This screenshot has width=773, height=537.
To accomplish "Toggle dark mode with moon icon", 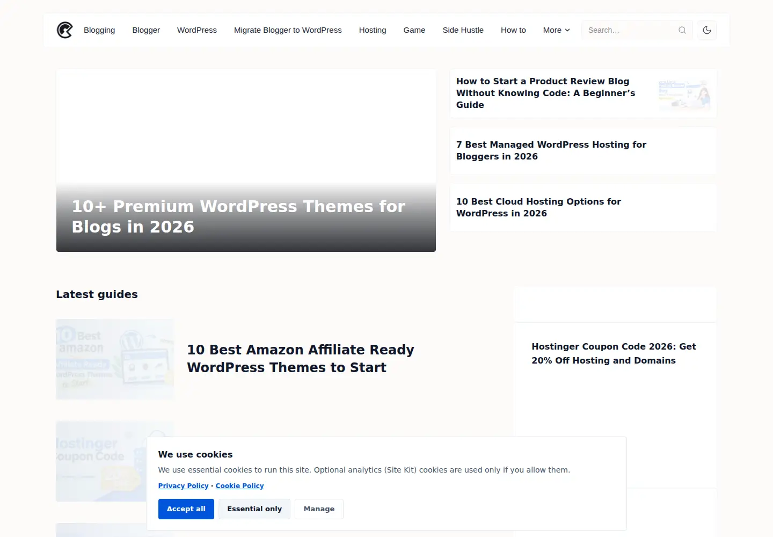I will (x=707, y=30).
